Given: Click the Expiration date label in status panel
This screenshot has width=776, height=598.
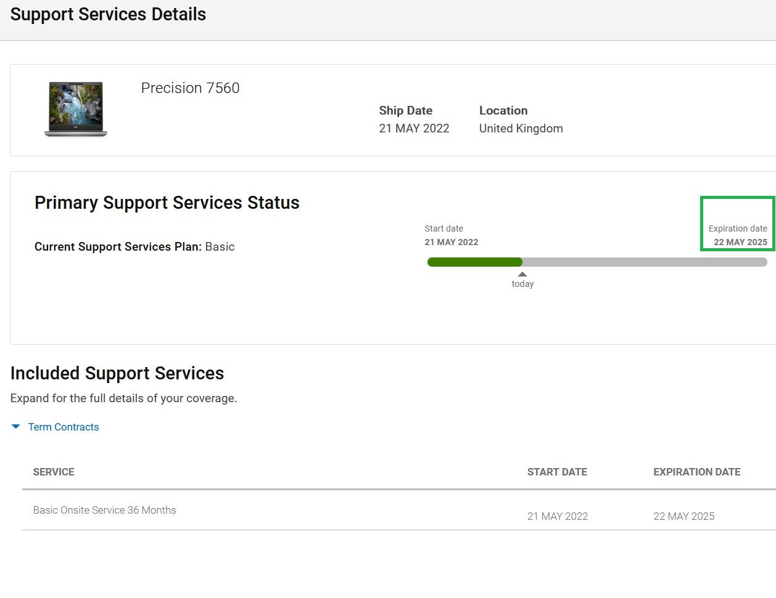Looking at the screenshot, I should coord(738,228).
